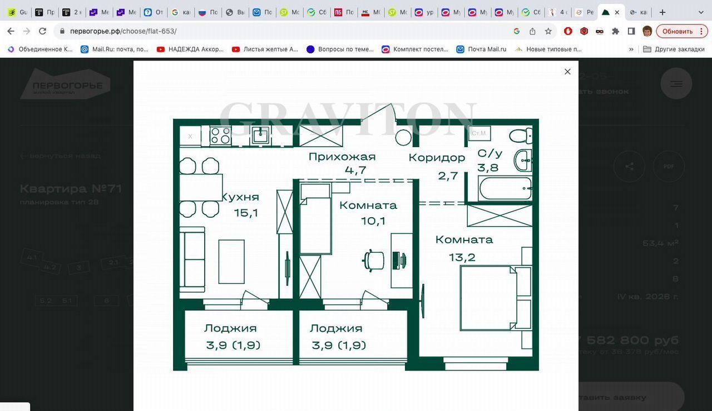Switch to the Пр tab
Screen dimensions: 712x411
44,12
